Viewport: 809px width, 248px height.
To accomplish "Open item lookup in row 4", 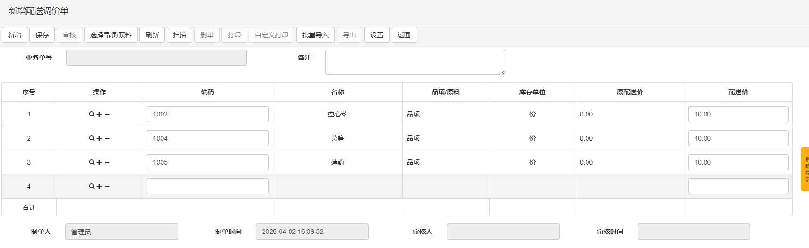I will (92, 186).
